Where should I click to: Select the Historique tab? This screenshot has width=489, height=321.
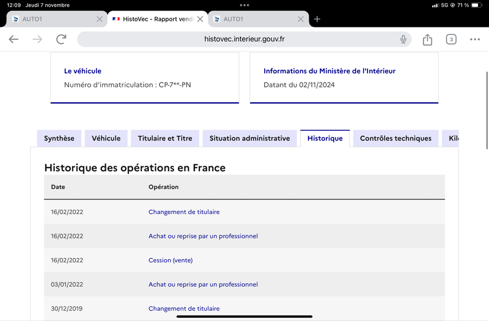click(x=325, y=138)
